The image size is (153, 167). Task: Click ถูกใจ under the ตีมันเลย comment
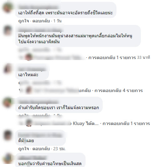23,149
